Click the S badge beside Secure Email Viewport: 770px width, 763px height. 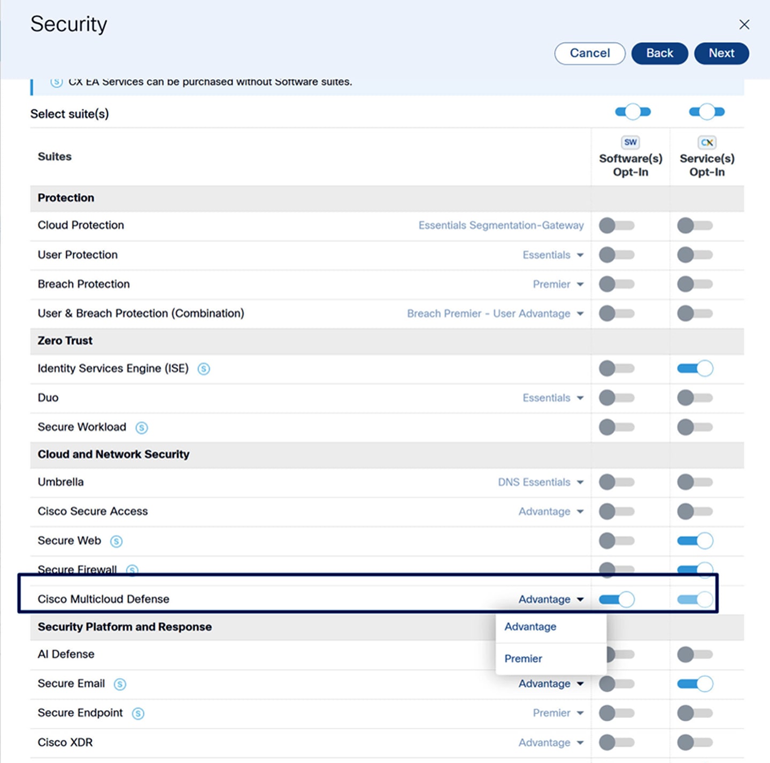pos(120,684)
